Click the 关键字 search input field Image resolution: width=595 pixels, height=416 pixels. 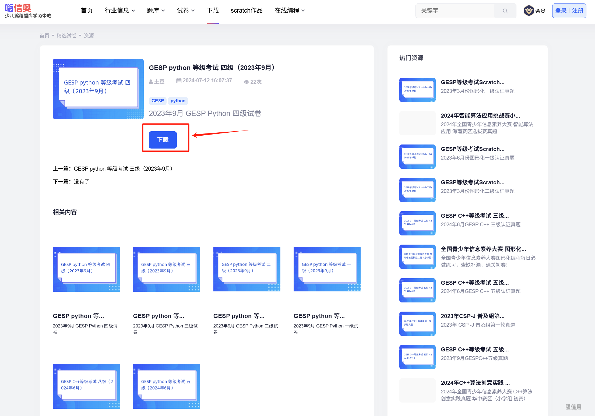(x=455, y=11)
